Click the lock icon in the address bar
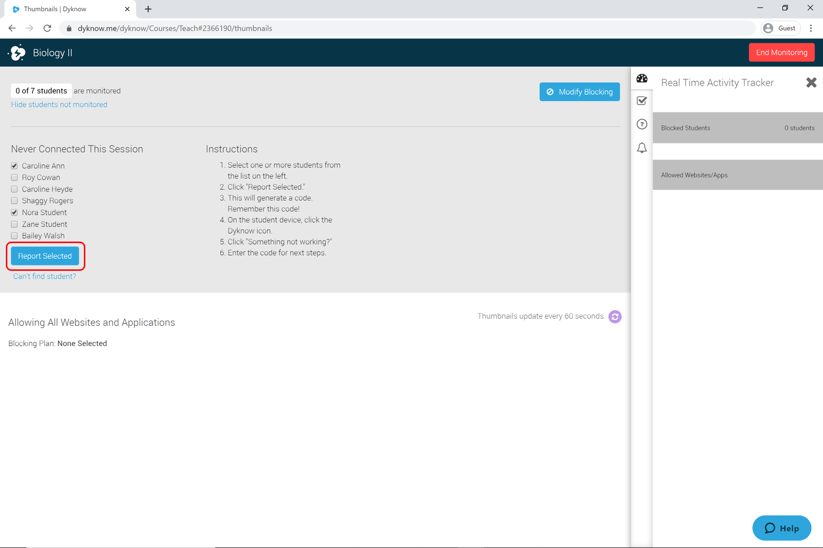 pos(69,28)
